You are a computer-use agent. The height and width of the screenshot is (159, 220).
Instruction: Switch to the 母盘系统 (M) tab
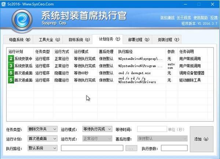(x=18, y=40)
